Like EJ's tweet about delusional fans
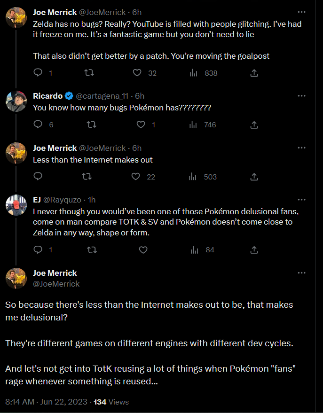323x413 pixels. tap(143, 250)
